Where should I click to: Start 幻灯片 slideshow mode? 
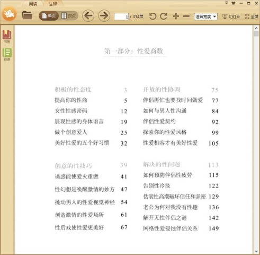[x=231, y=16]
